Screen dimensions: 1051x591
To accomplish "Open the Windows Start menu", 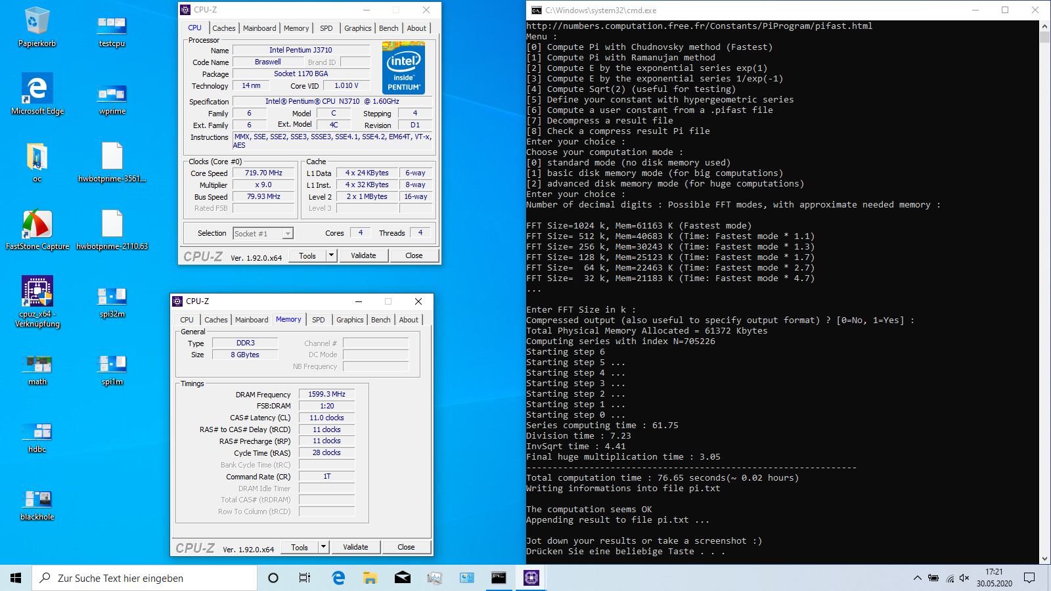I will coord(16,578).
